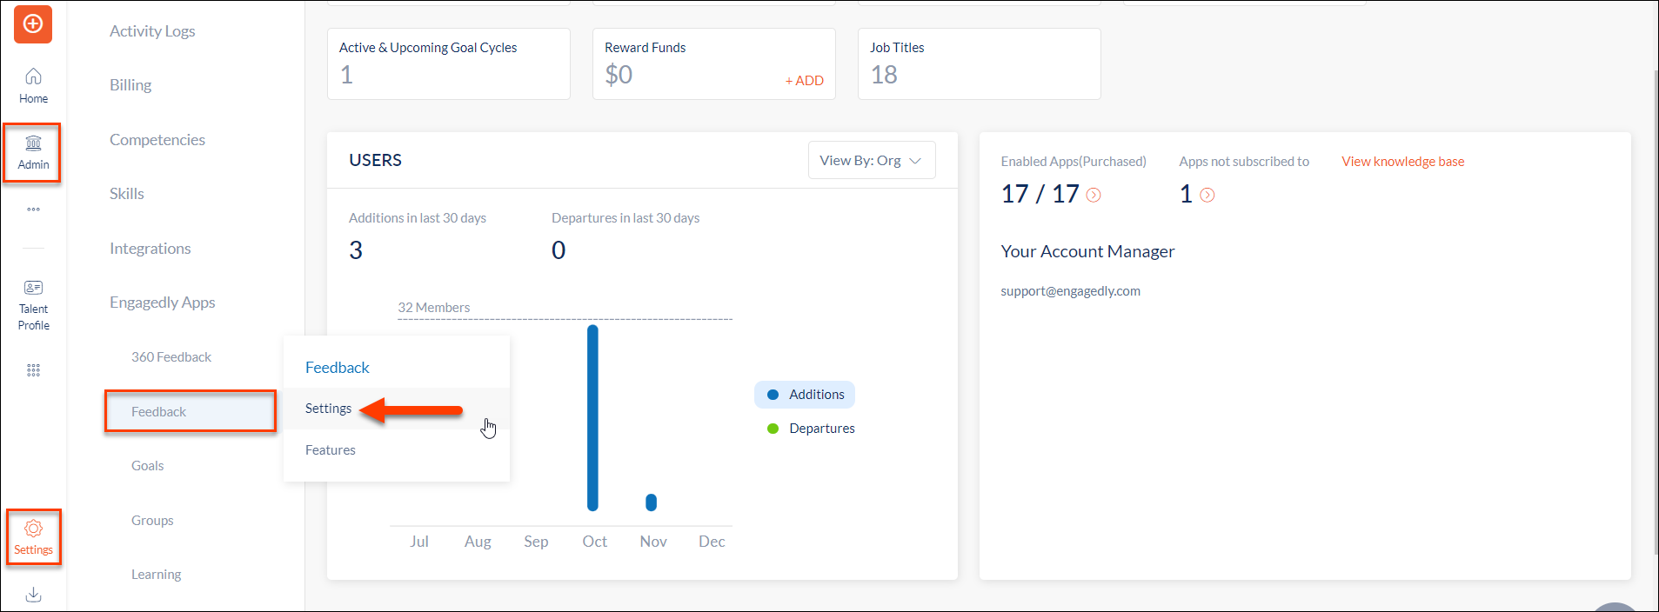Select Feedback app in sidebar
Image resolution: width=1659 pixels, height=612 pixels.
click(190, 411)
